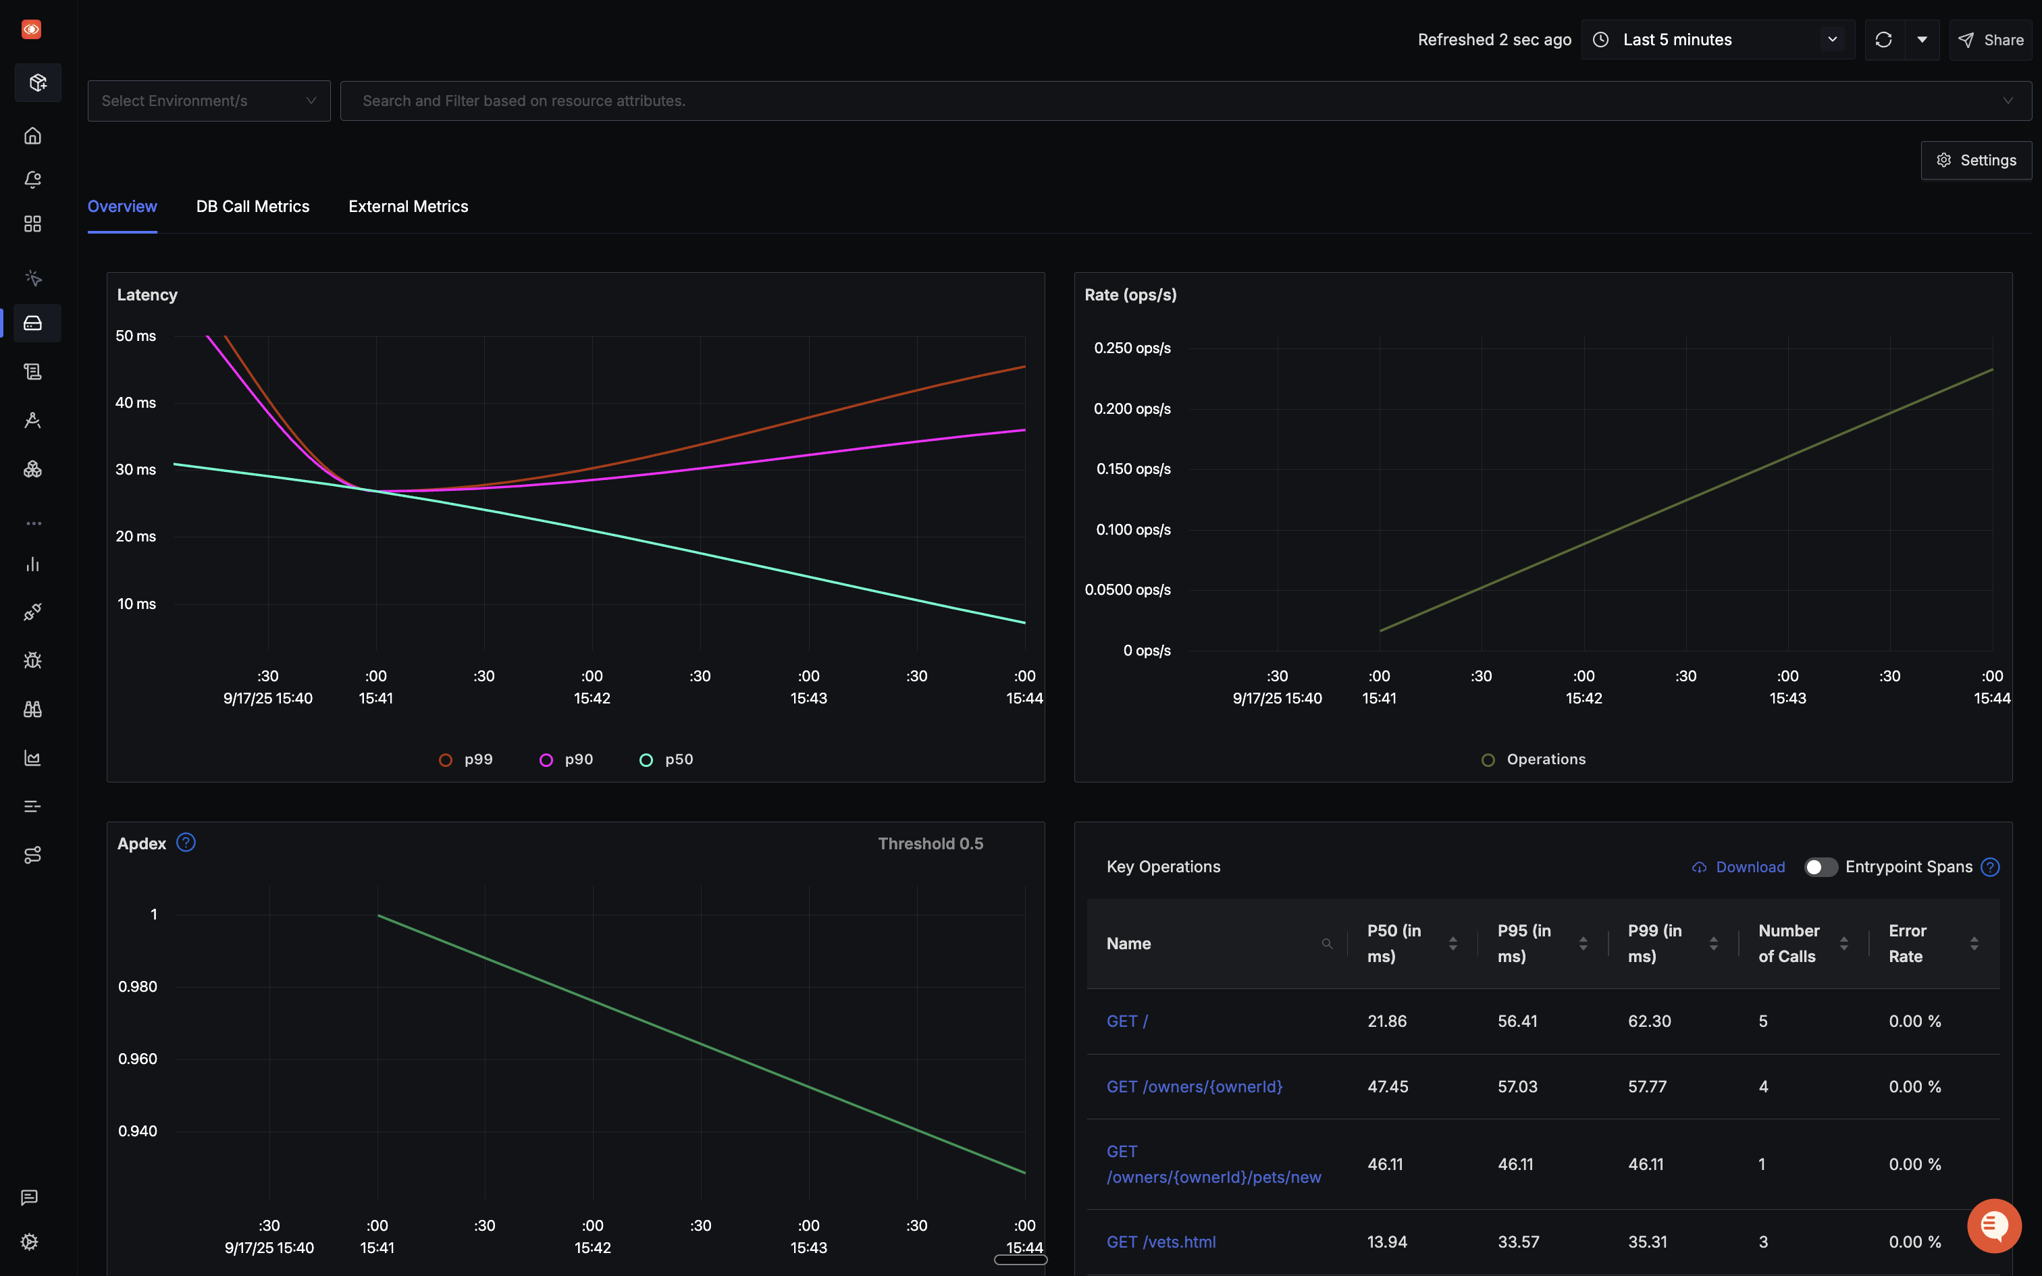The image size is (2042, 1276).
Task: Expand the Last 5 minutes time picker
Action: [1717, 40]
